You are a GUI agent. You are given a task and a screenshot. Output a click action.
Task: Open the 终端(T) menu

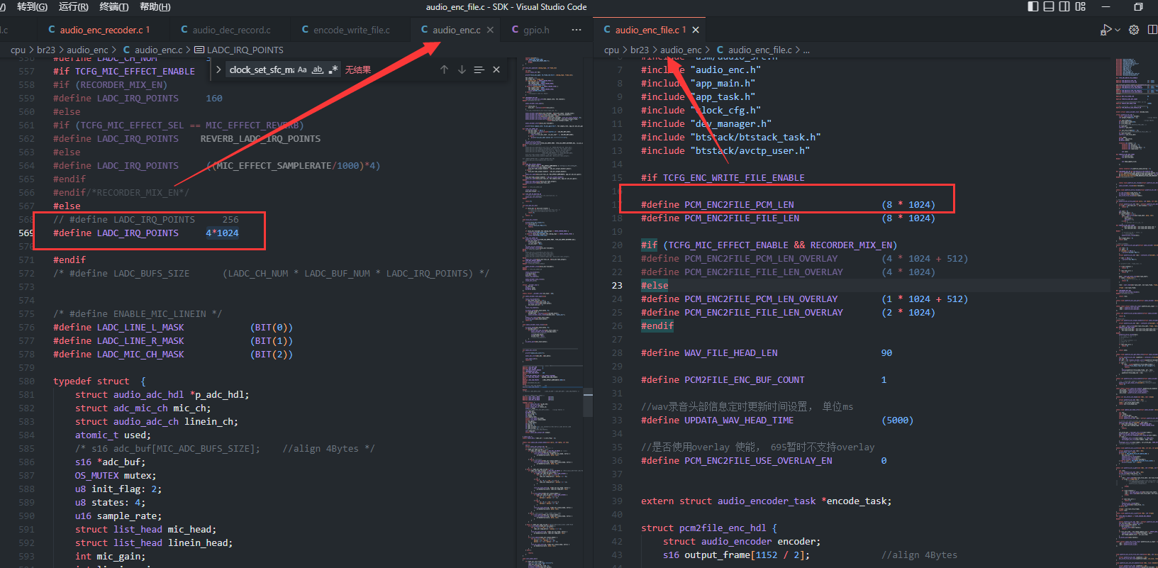click(114, 6)
